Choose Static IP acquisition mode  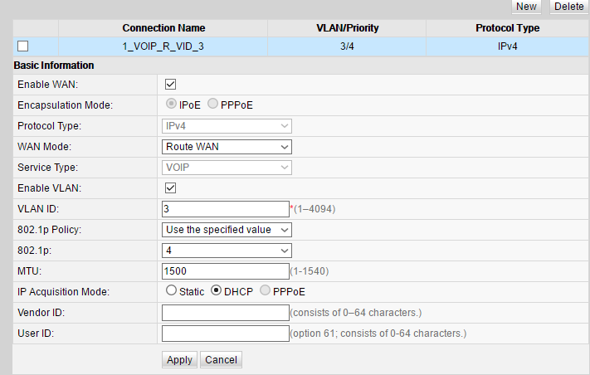tap(172, 291)
